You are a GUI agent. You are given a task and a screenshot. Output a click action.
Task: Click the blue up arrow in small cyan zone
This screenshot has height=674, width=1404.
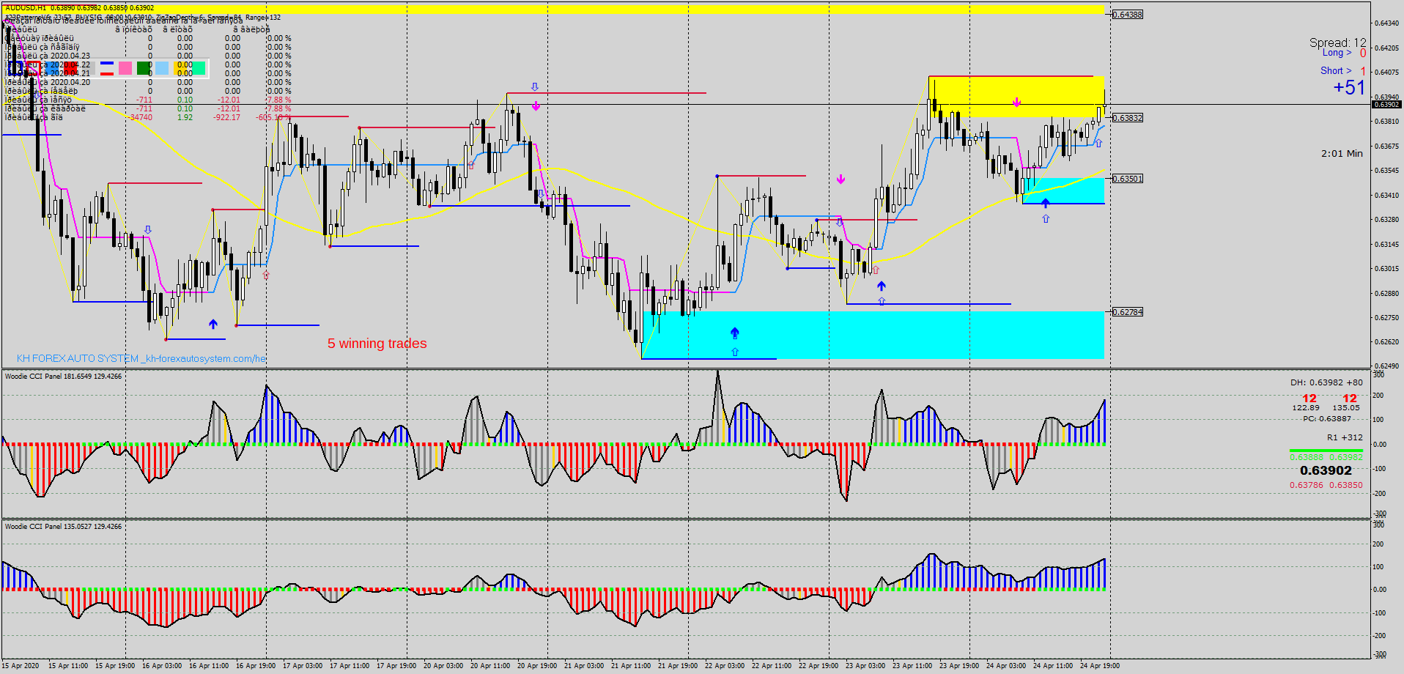[1045, 203]
